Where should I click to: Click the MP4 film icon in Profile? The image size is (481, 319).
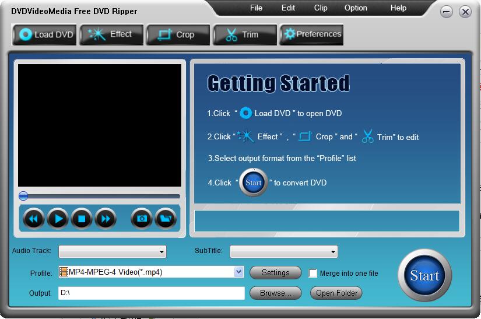64,272
